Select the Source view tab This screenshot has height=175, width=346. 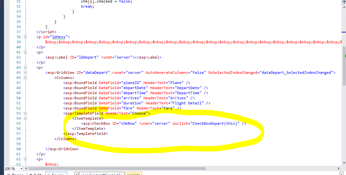(56, 174)
